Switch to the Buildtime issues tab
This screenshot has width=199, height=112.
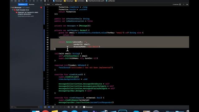(x=23, y=4)
